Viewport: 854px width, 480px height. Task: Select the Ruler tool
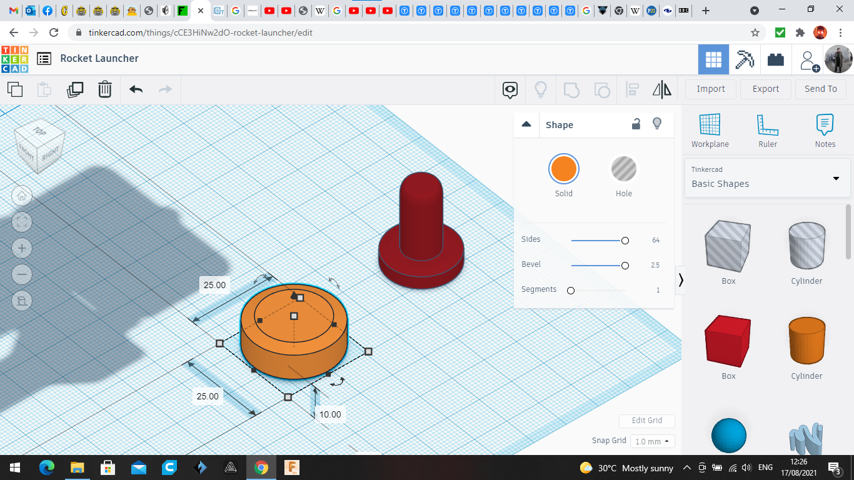(x=768, y=131)
